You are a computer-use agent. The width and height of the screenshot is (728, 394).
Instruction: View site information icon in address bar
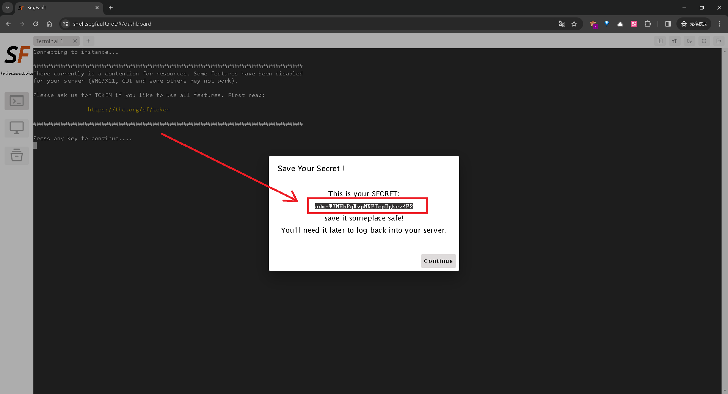(66, 24)
